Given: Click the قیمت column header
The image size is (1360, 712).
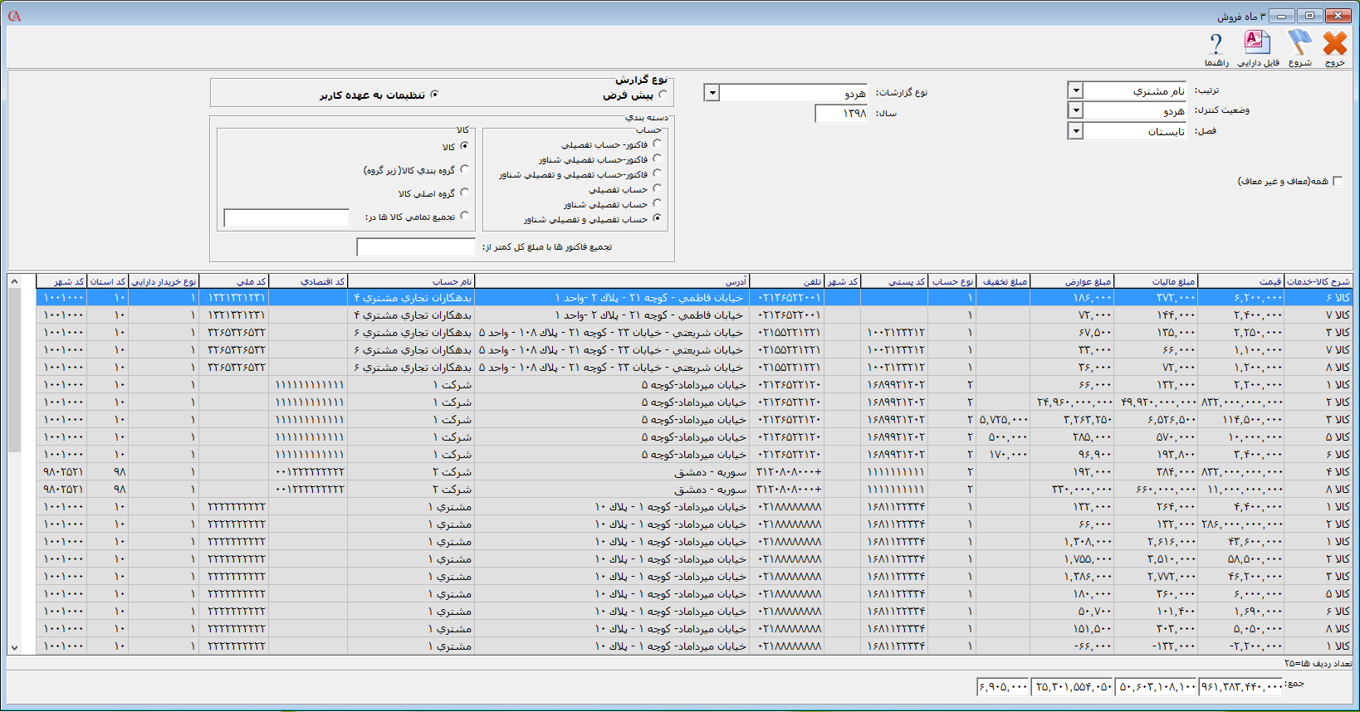Looking at the screenshot, I should pos(1240,281).
